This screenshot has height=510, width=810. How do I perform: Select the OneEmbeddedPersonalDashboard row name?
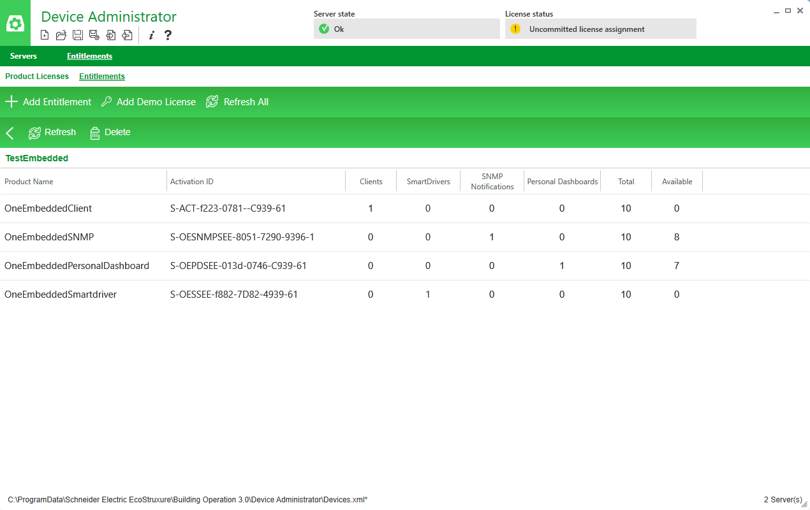tap(77, 266)
